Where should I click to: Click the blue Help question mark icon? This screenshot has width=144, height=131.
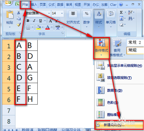pos(121,4)
